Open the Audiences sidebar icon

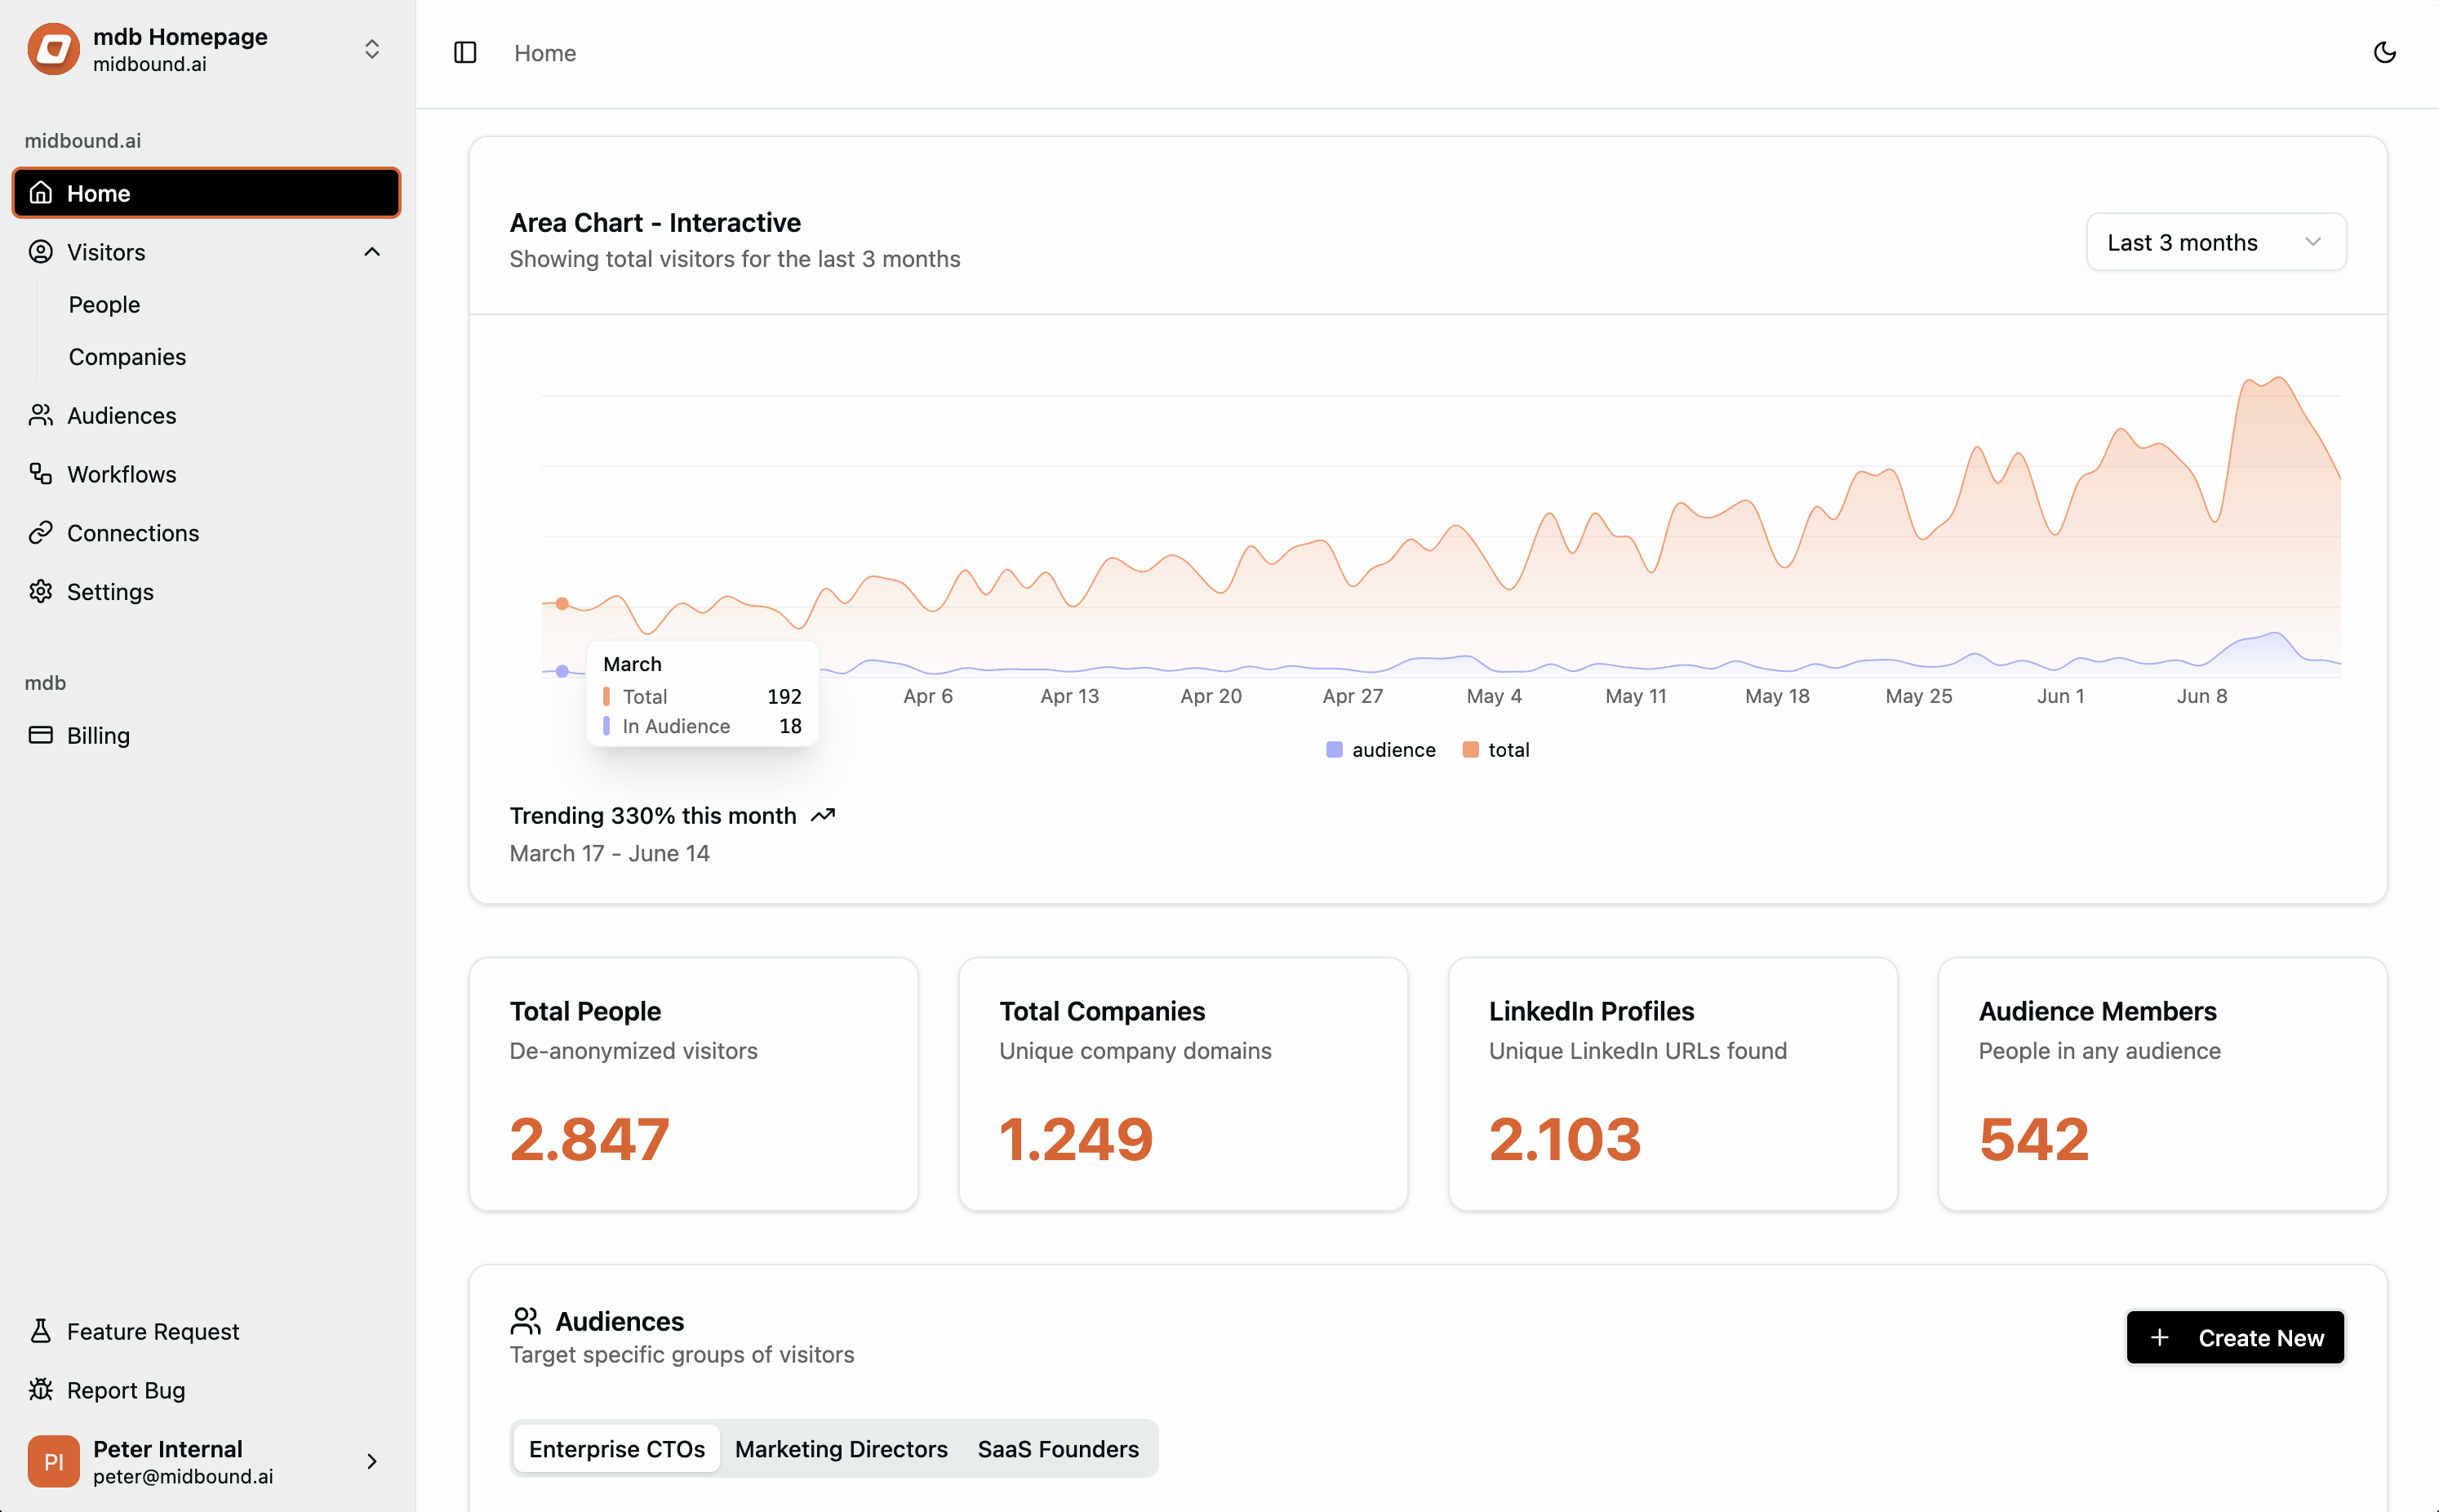(40, 415)
